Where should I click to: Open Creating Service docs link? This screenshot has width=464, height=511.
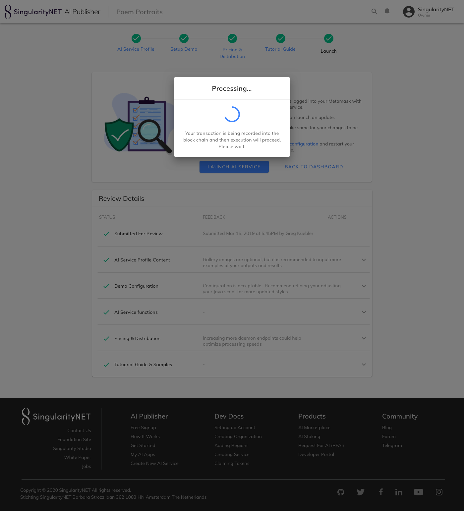pyautogui.click(x=232, y=454)
